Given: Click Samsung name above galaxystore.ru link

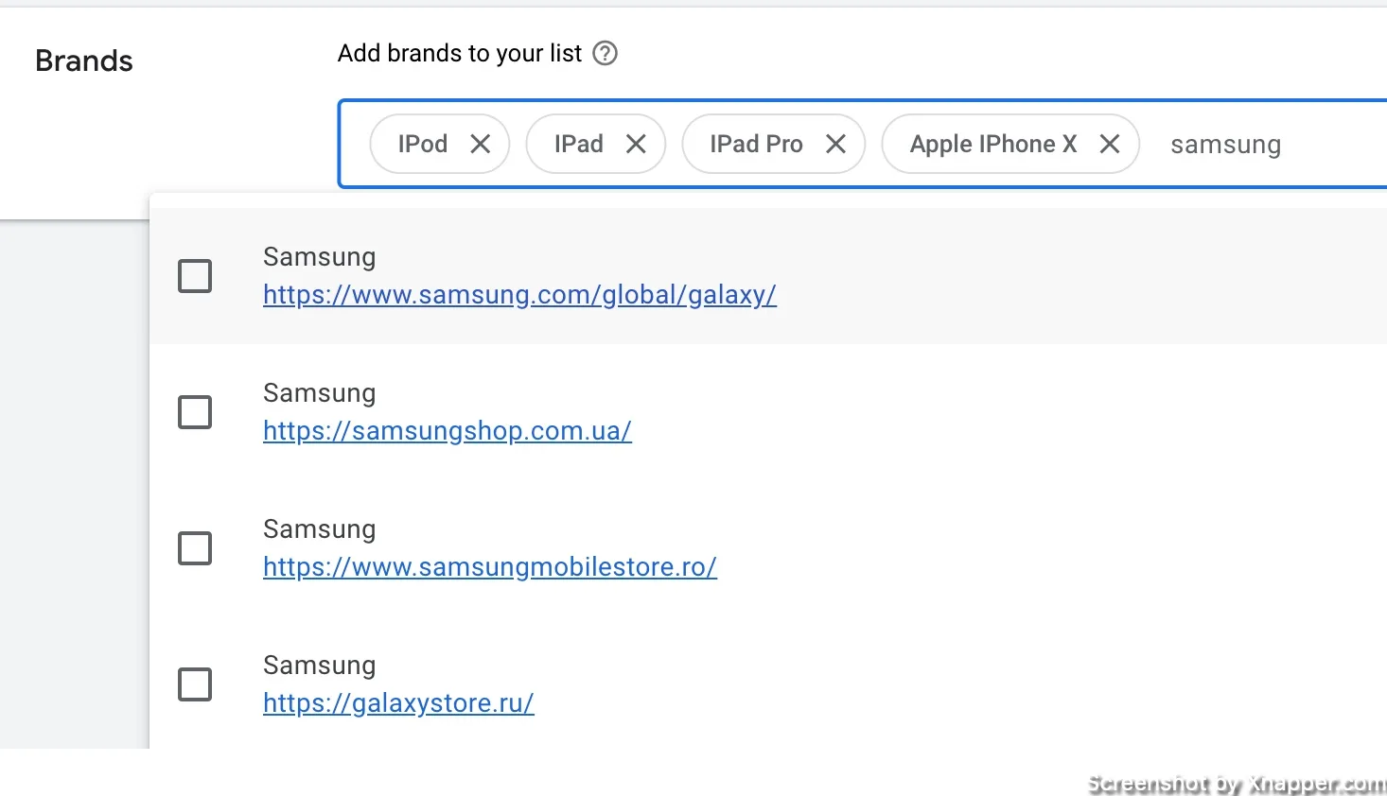Looking at the screenshot, I should 320,666.
